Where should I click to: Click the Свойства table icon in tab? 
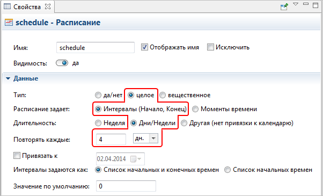pyautogui.click(x=7, y=6)
